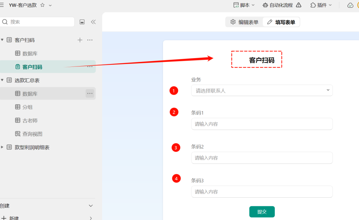Open the hamburger menu at top left
The height and width of the screenshot is (220, 359).
2,5
